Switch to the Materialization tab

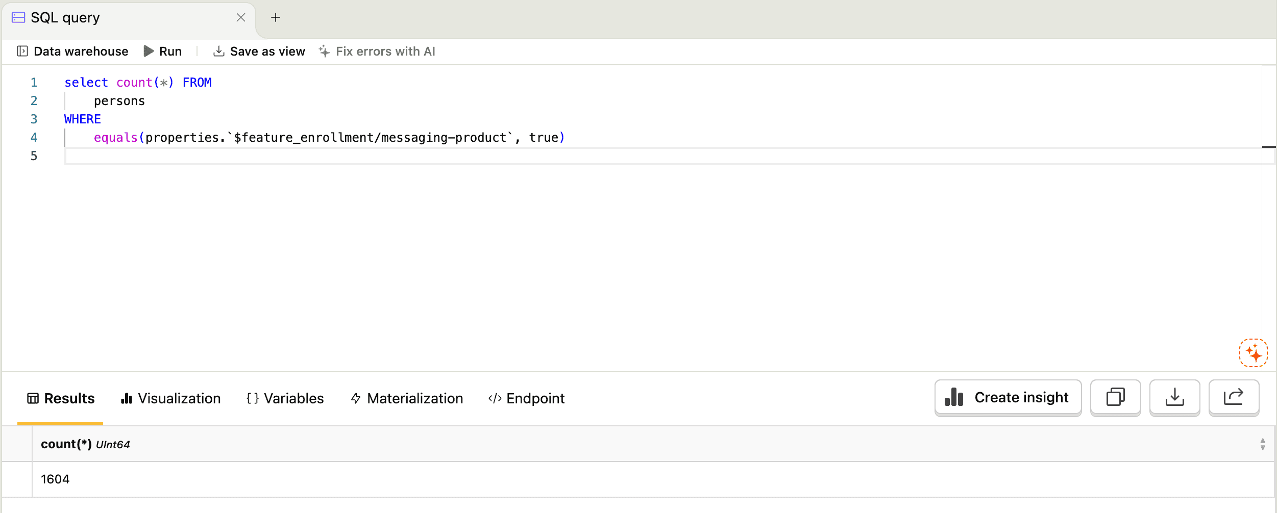[x=406, y=398]
